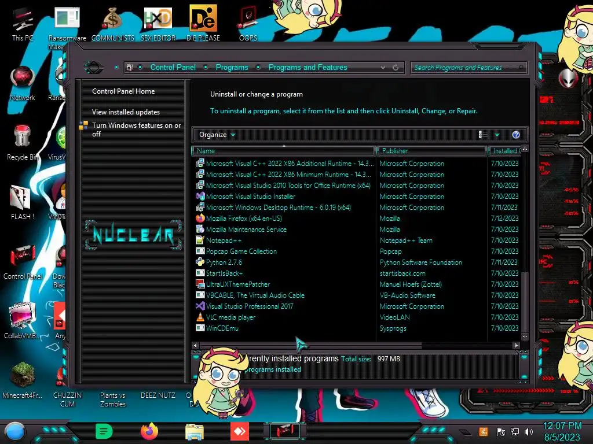Open the OOPS desktop icon
The width and height of the screenshot is (593, 444).
click(248, 23)
